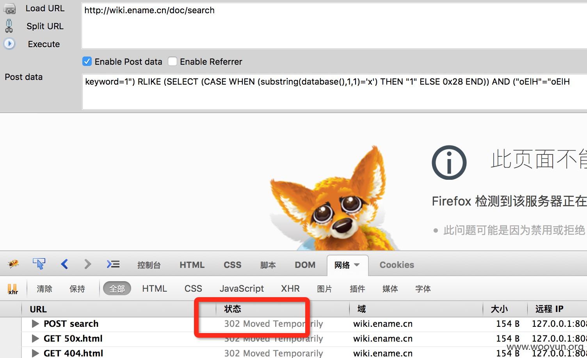This screenshot has height=358, width=587.
Task: Click status of GET 404.html row
Action: [x=274, y=353]
